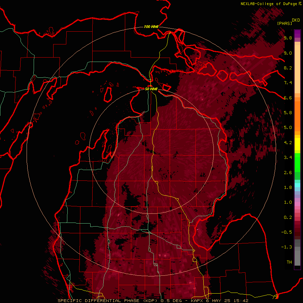The image size is (303, 303).
Task: Click the 3.4 scale value
Action: point(288,158)
